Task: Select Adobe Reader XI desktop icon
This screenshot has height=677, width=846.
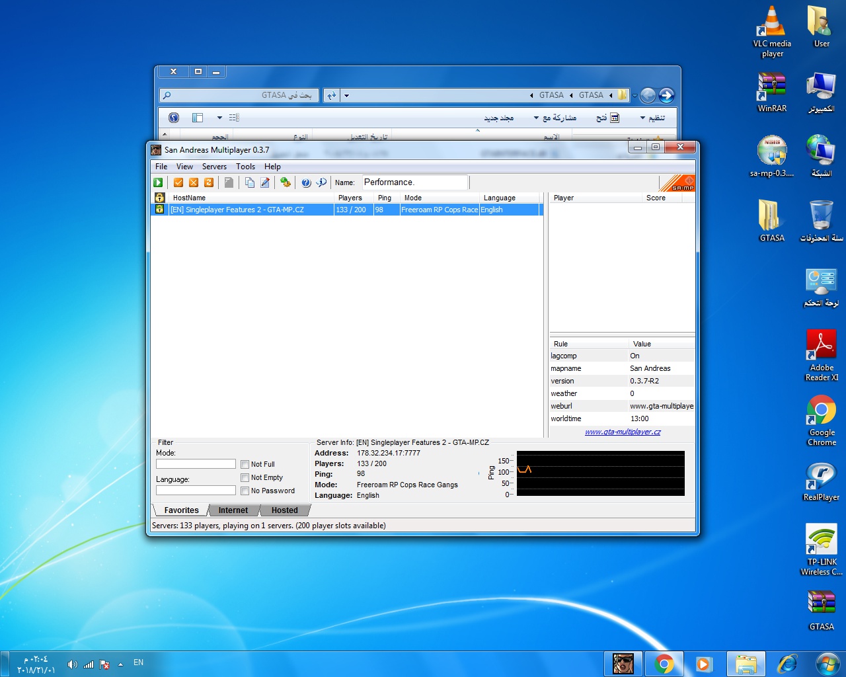Action: (x=822, y=356)
